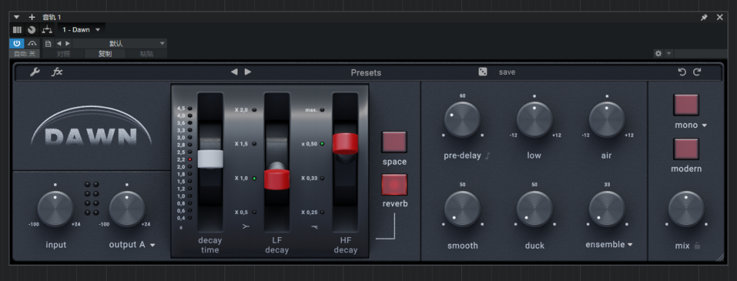Click the duck knob

(x=535, y=208)
